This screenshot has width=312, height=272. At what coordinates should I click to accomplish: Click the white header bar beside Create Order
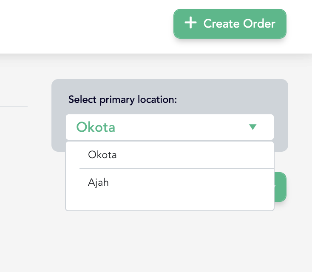pyautogui.click(x=85, y=25)
